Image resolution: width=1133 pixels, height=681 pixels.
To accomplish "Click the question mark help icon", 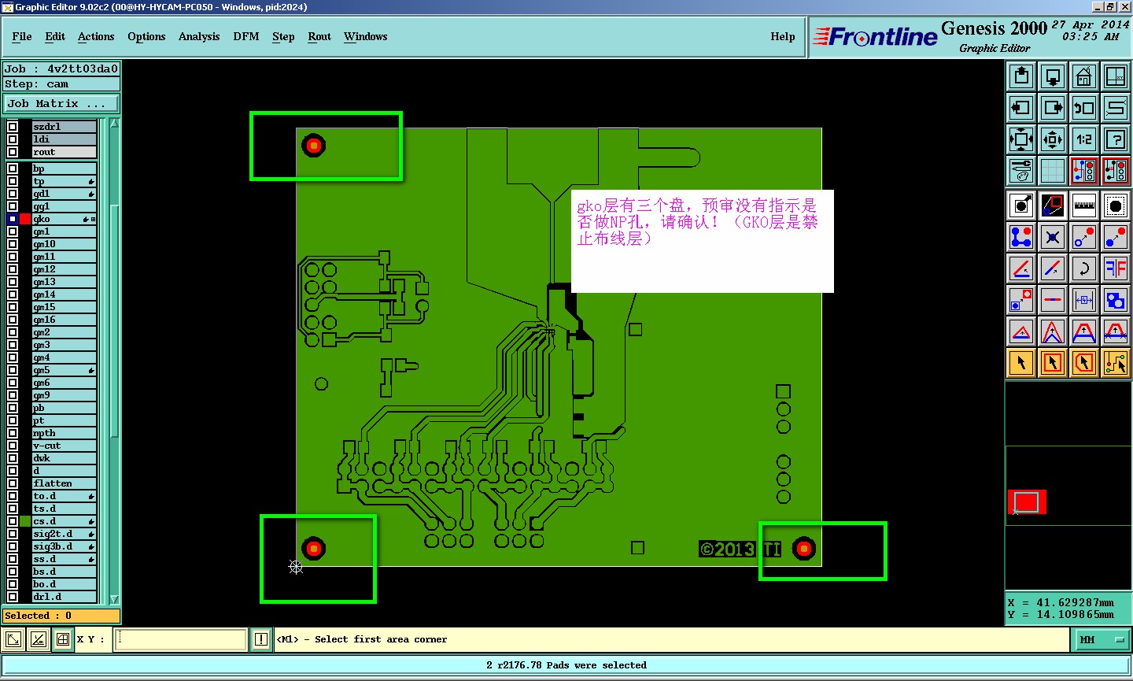I will [x=1116, y=139].
